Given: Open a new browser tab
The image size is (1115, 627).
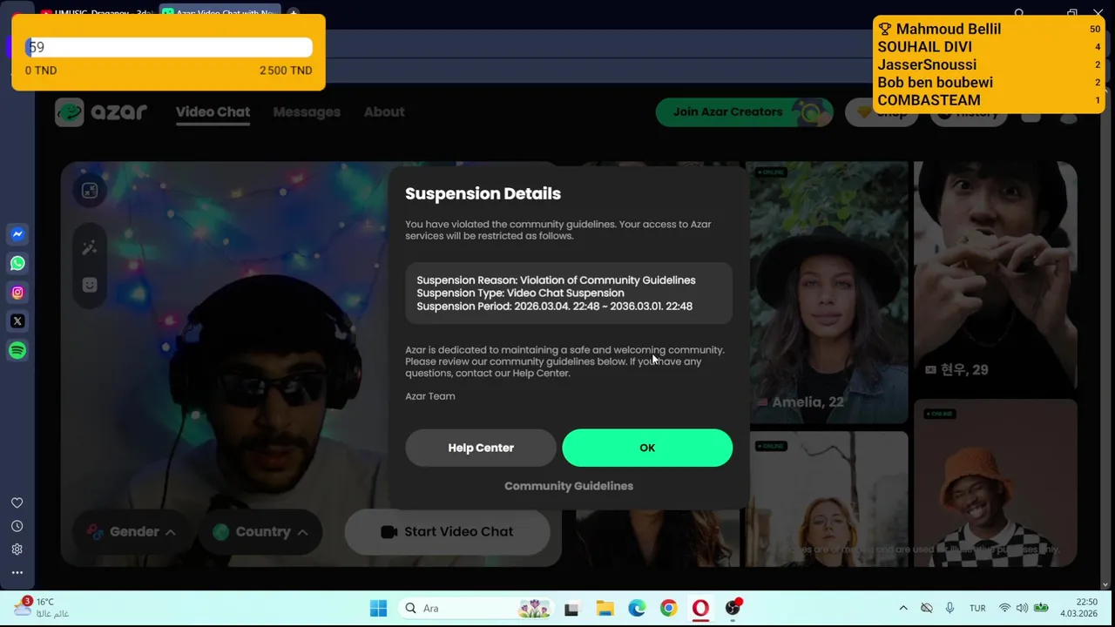Looking at the screenshot, I should pyautogui.click(x=294, y=13).
